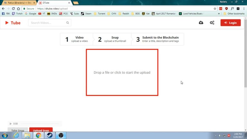Click the Upload Snap button

tap(41, 130)
